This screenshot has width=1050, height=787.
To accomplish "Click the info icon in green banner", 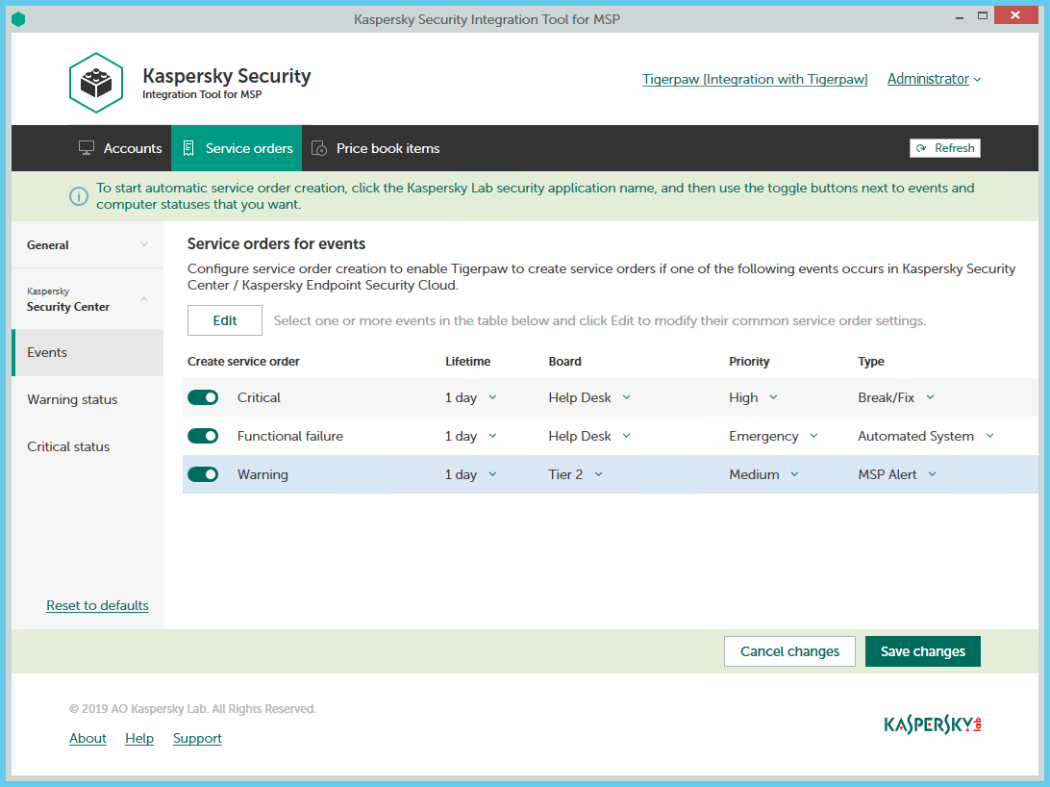I will click(x=79, y=196).
